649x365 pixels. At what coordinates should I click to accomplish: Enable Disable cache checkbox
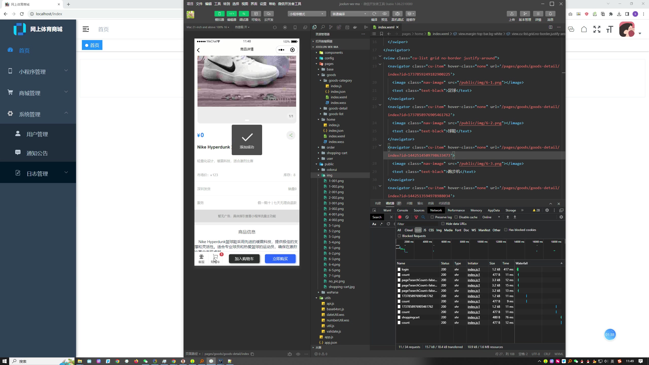[456, 217]
